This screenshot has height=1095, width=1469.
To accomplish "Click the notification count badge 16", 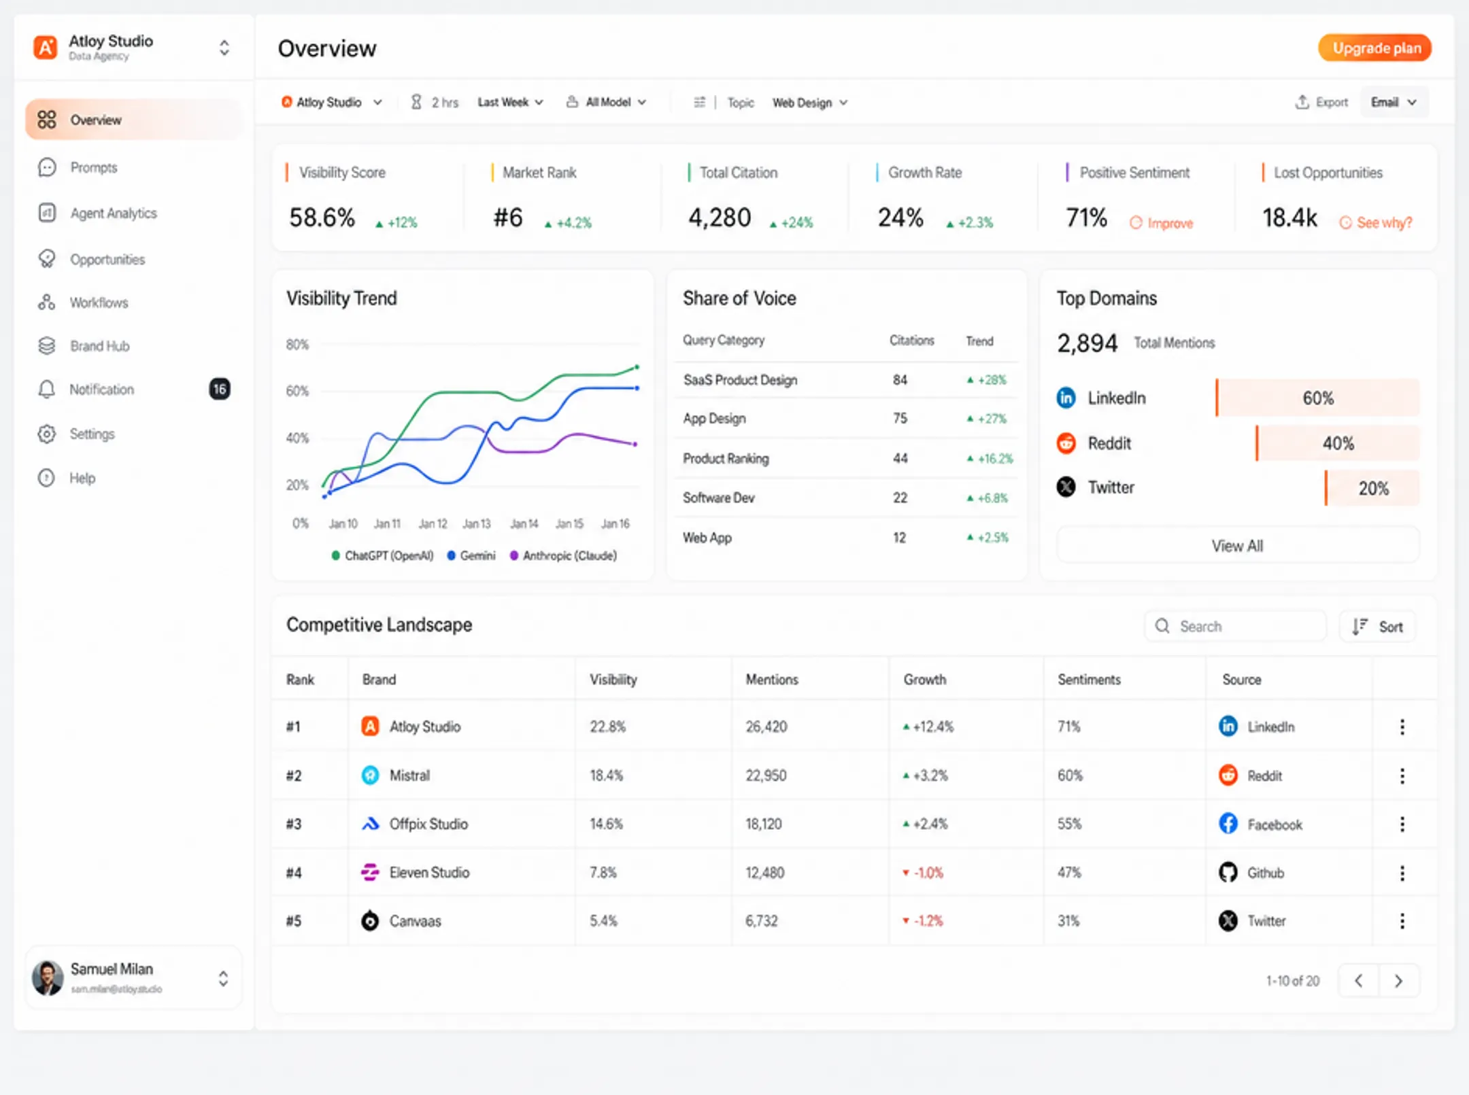I will tap(219, 389).
